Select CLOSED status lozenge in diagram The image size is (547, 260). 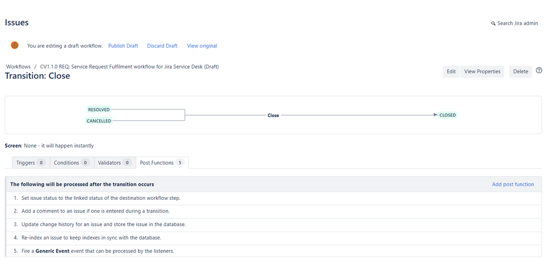click(447, 115)
